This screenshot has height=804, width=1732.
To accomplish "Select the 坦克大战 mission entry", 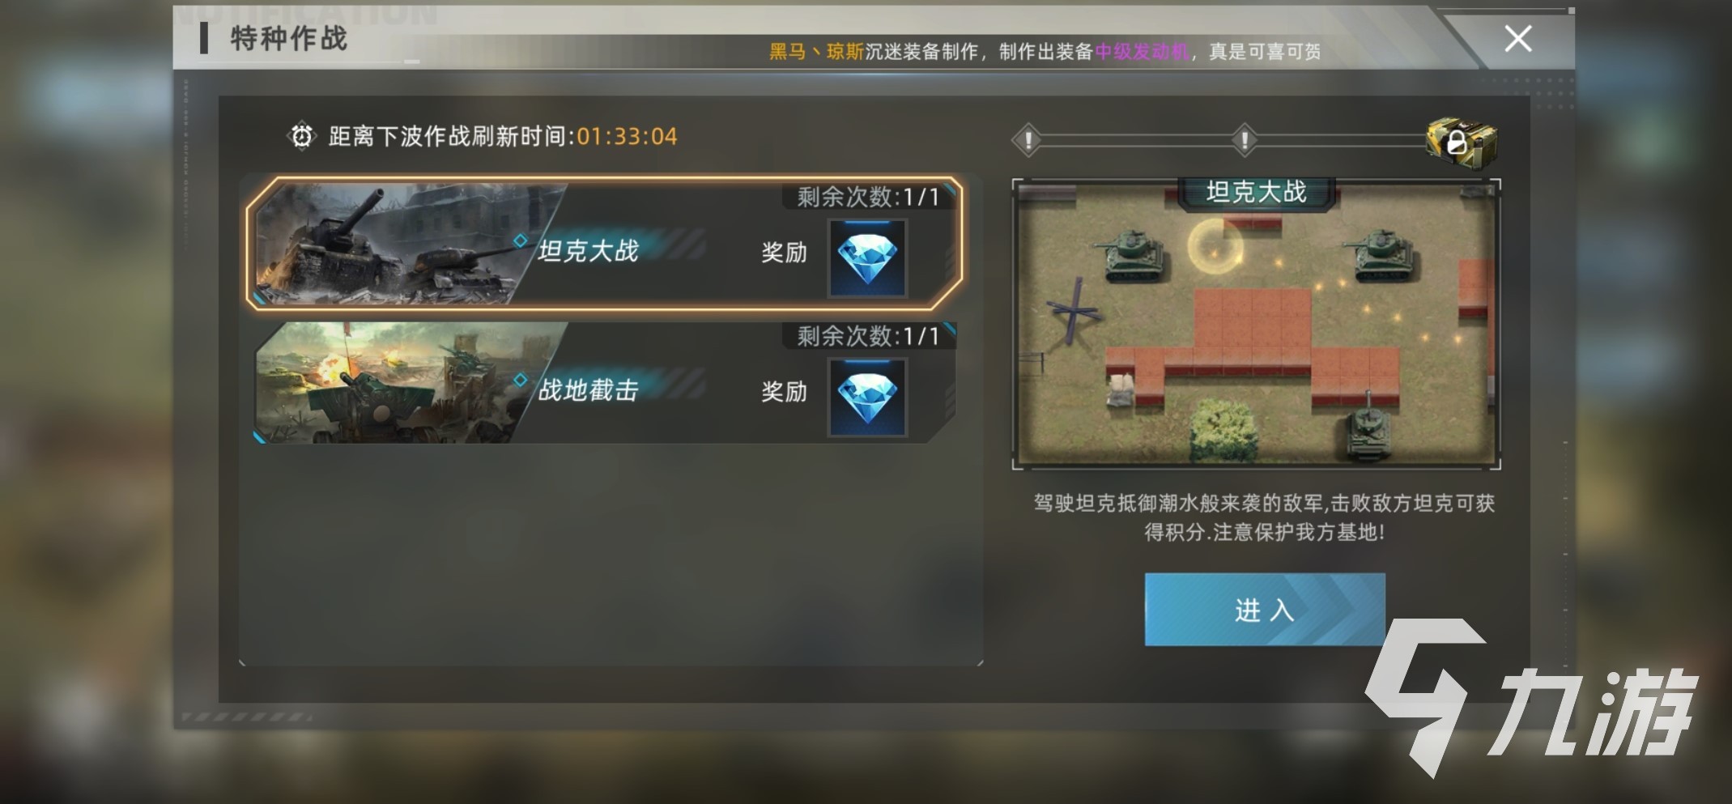I will pos(604,243).
